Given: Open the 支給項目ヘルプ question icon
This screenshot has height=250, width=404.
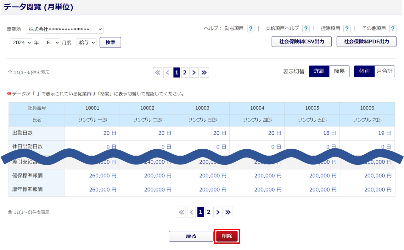Looking at the screenshot, I should pos(306,29).
